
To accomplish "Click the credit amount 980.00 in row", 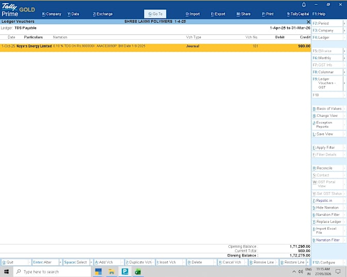I will click(304, 46).
